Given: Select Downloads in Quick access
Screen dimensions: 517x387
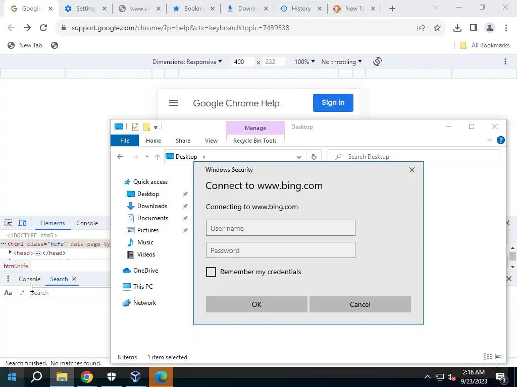Looking at the screenshot, I should pyautogui.click(x=152, y=206).
